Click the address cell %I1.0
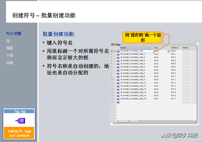The width and height of the screenshot is (202, 142). pyautogui.click(x=176, y=76)
